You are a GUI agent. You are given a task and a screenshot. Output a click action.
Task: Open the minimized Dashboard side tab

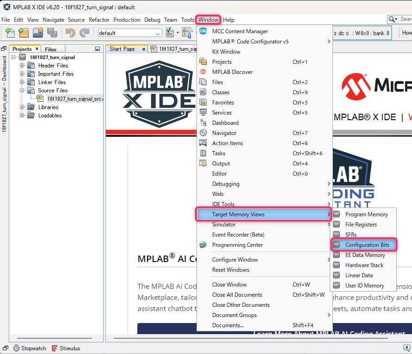point(4,94)
